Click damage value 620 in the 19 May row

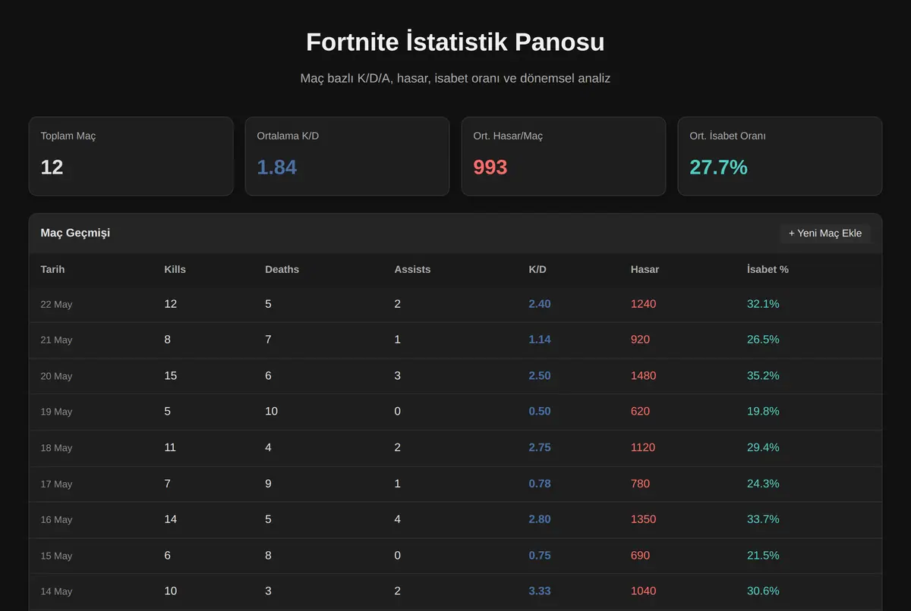pos(641,412)
